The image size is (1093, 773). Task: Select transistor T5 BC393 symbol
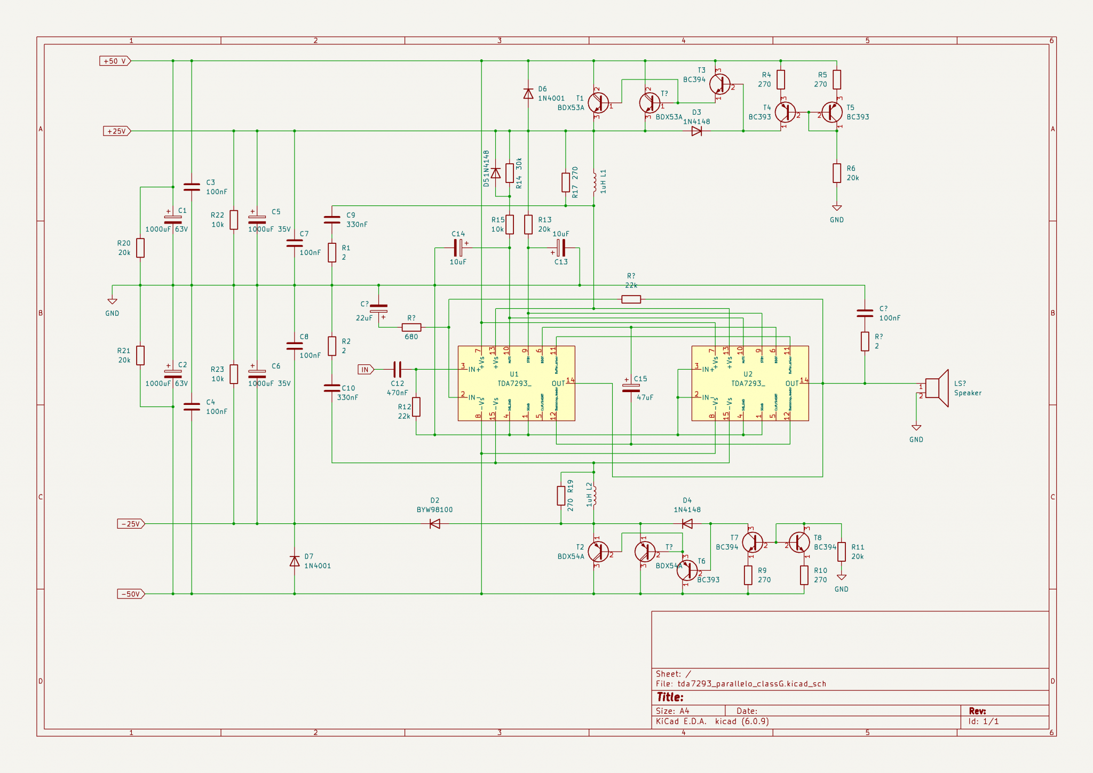(832, 112)
